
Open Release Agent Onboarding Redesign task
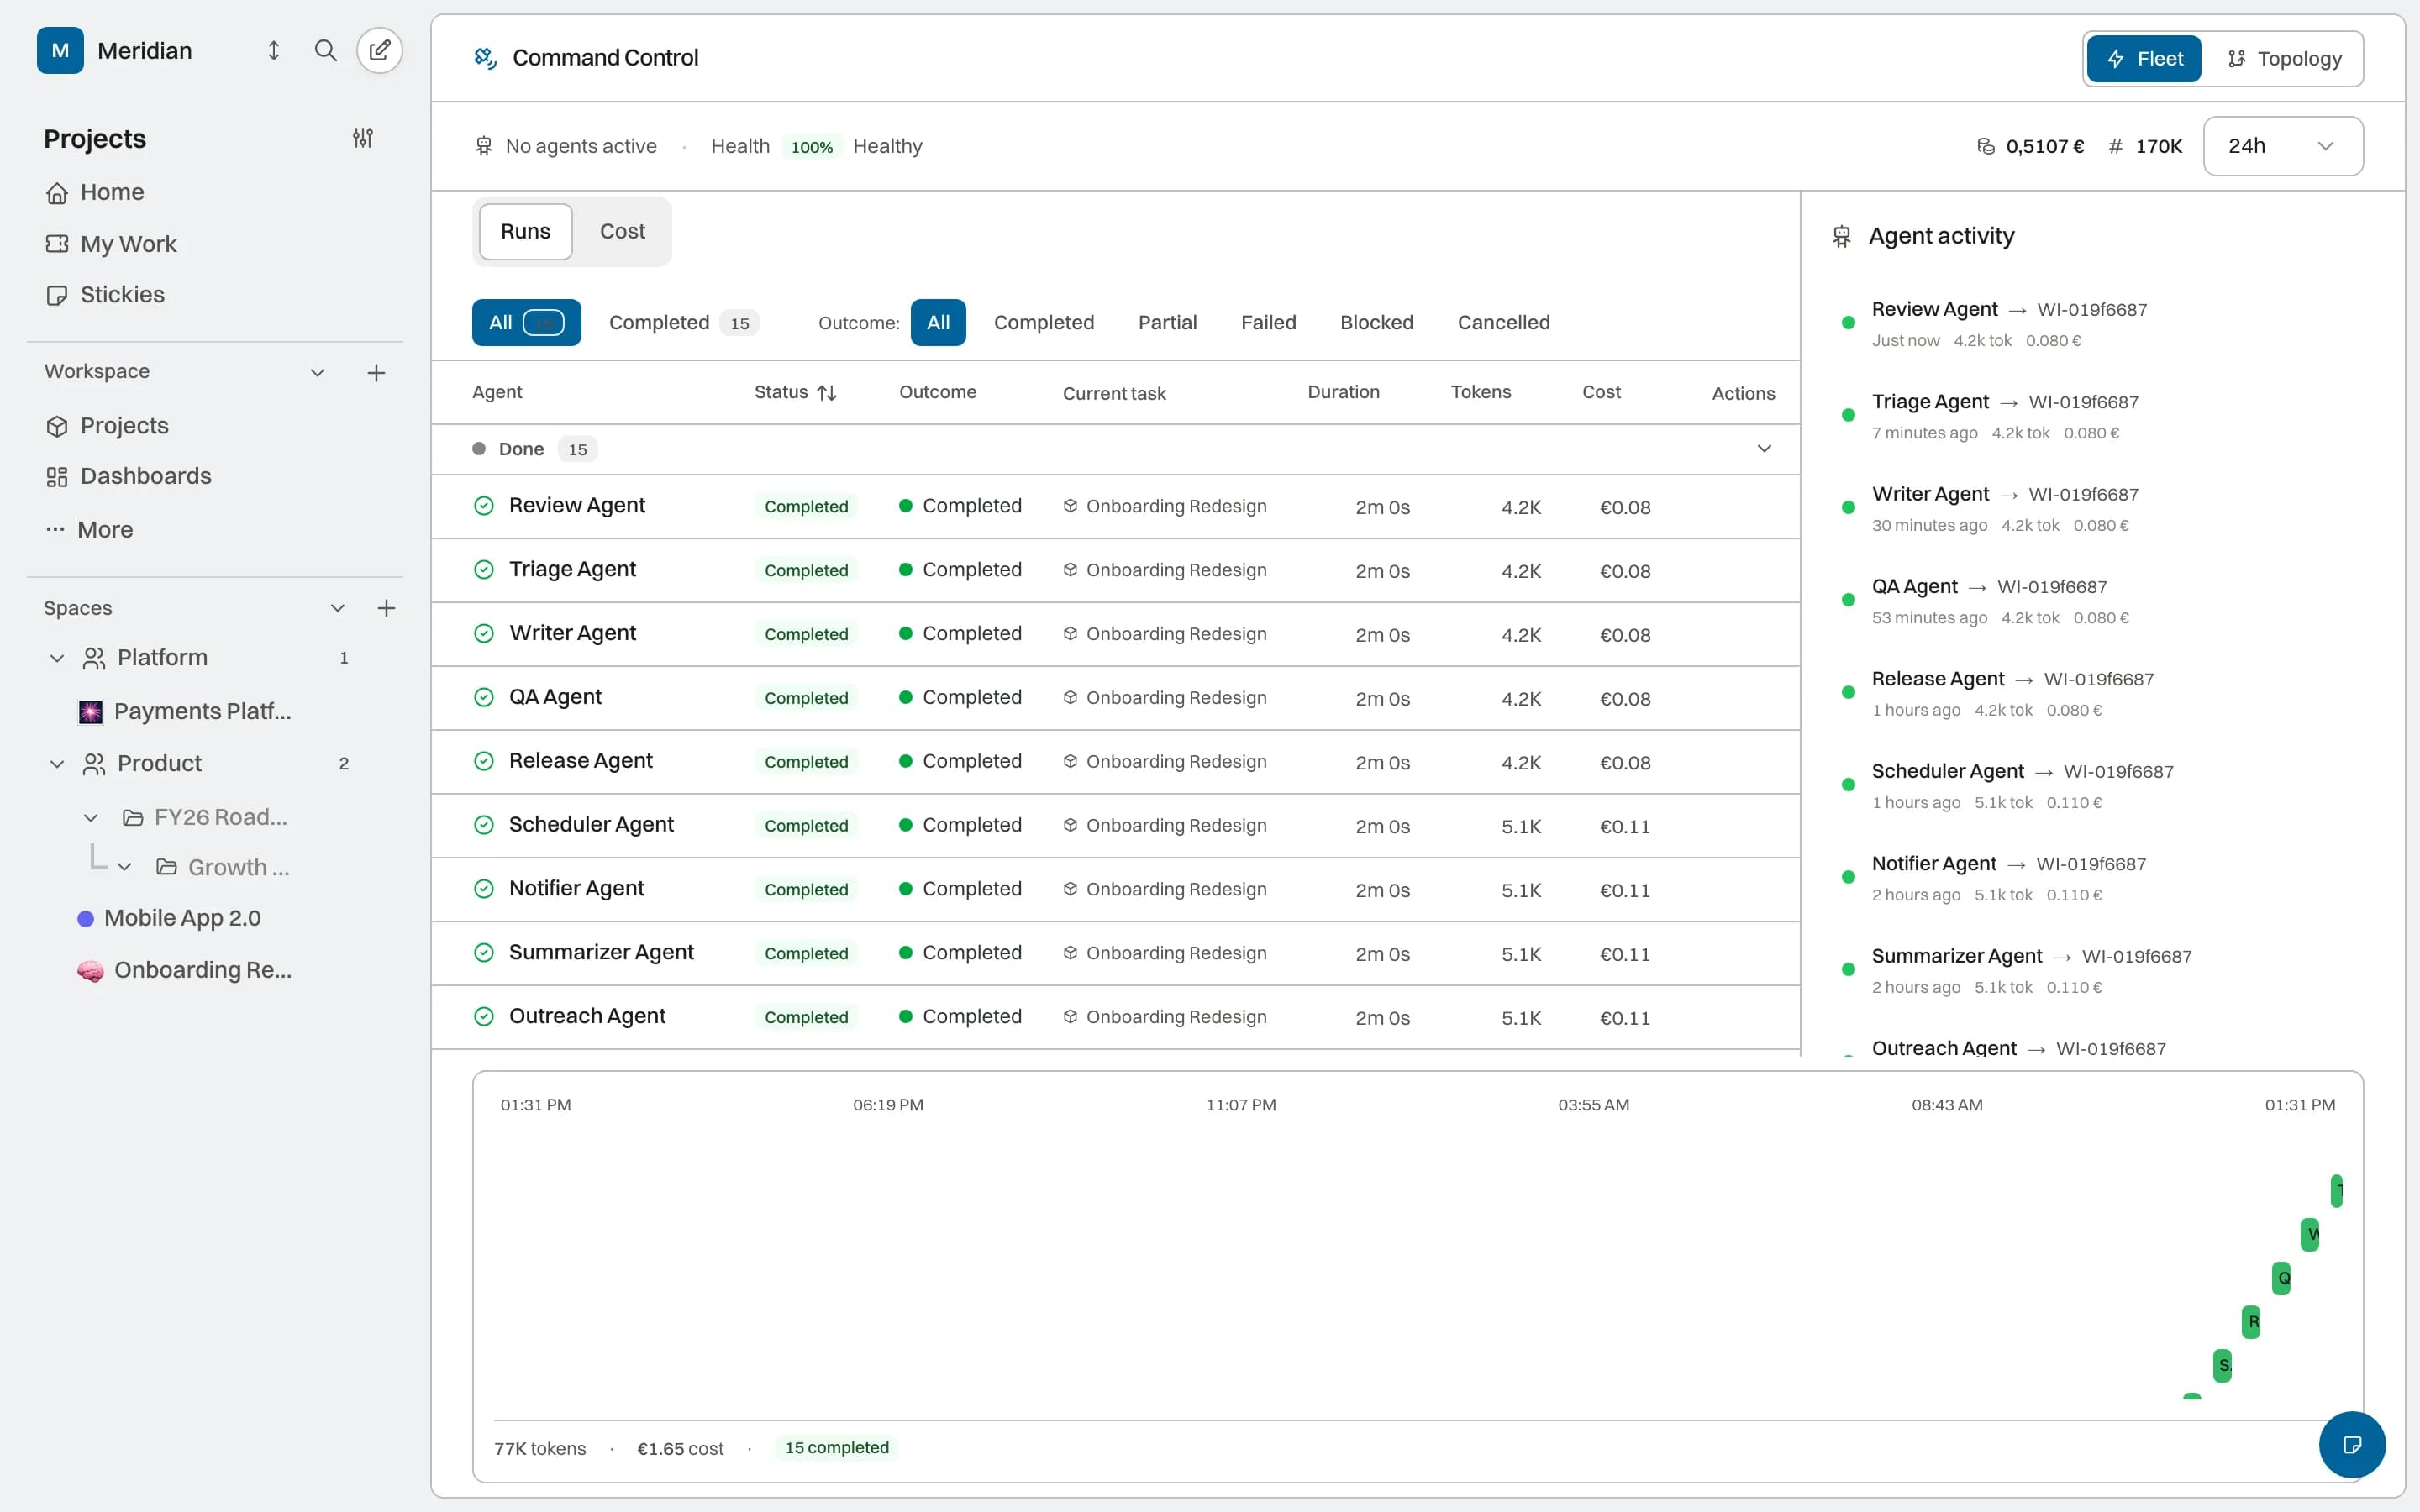(1165, 761)
